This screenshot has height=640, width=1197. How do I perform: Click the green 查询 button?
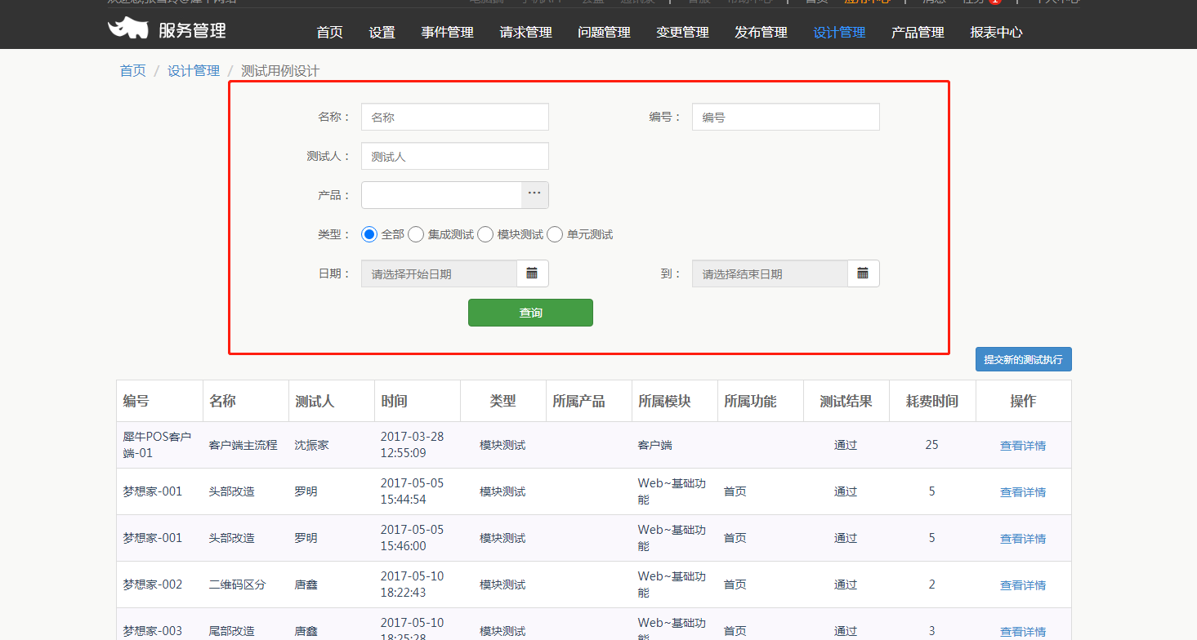tap(530, 313)
